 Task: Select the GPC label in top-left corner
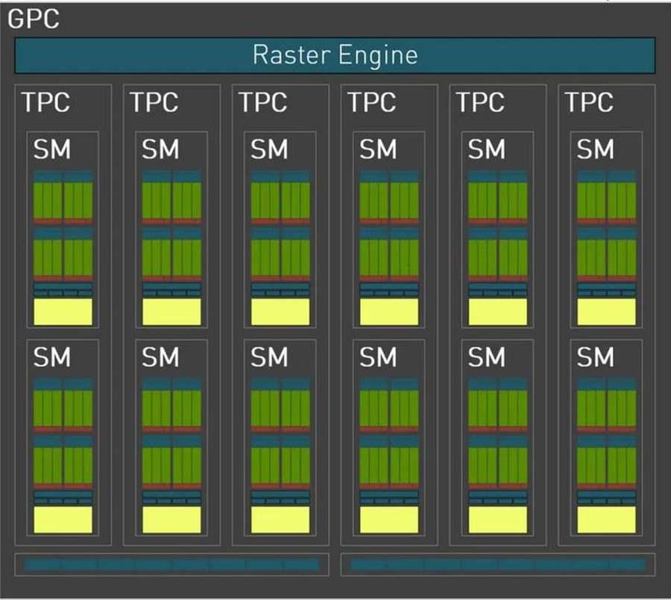coord(33,19)
